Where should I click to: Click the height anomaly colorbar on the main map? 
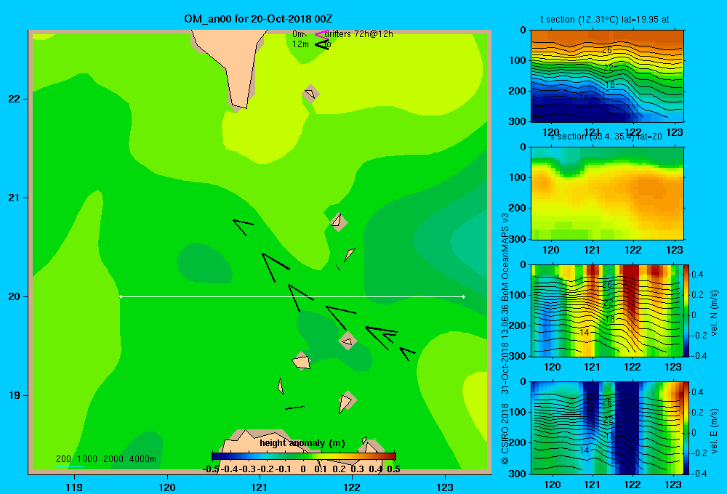point(304,456)
